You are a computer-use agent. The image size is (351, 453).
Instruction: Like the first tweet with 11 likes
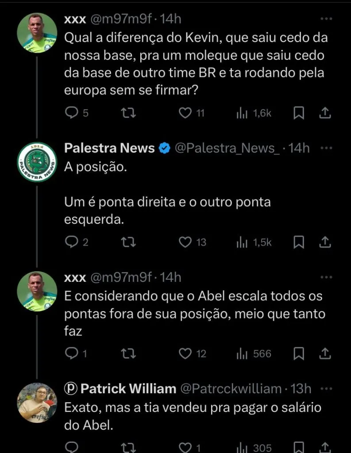(x=185, y=113)
